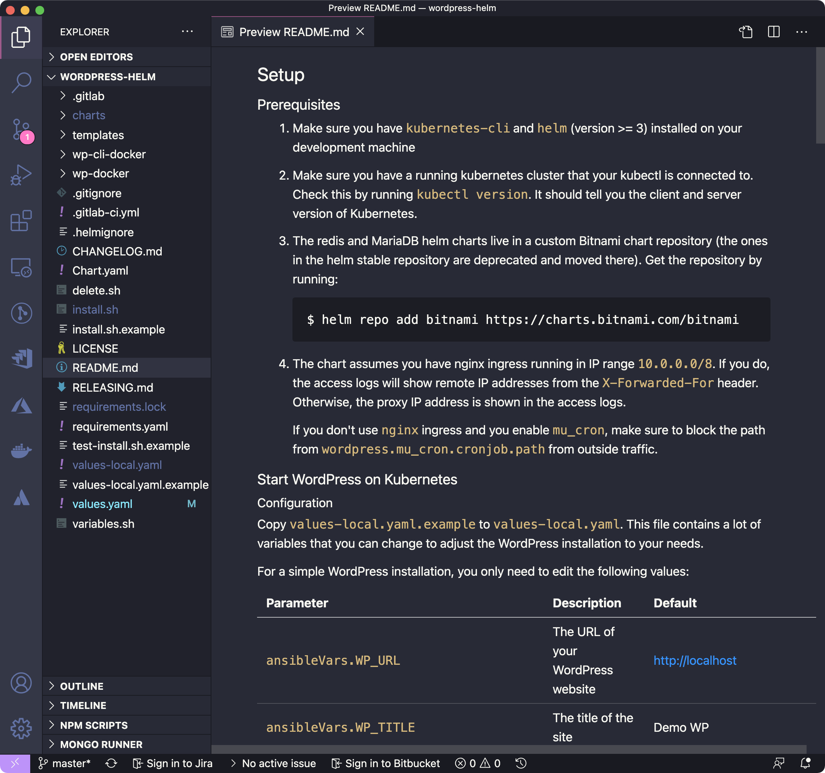825x773 pixels.
Task: Open CHANGELOG.md file
Action: (127, 251)
